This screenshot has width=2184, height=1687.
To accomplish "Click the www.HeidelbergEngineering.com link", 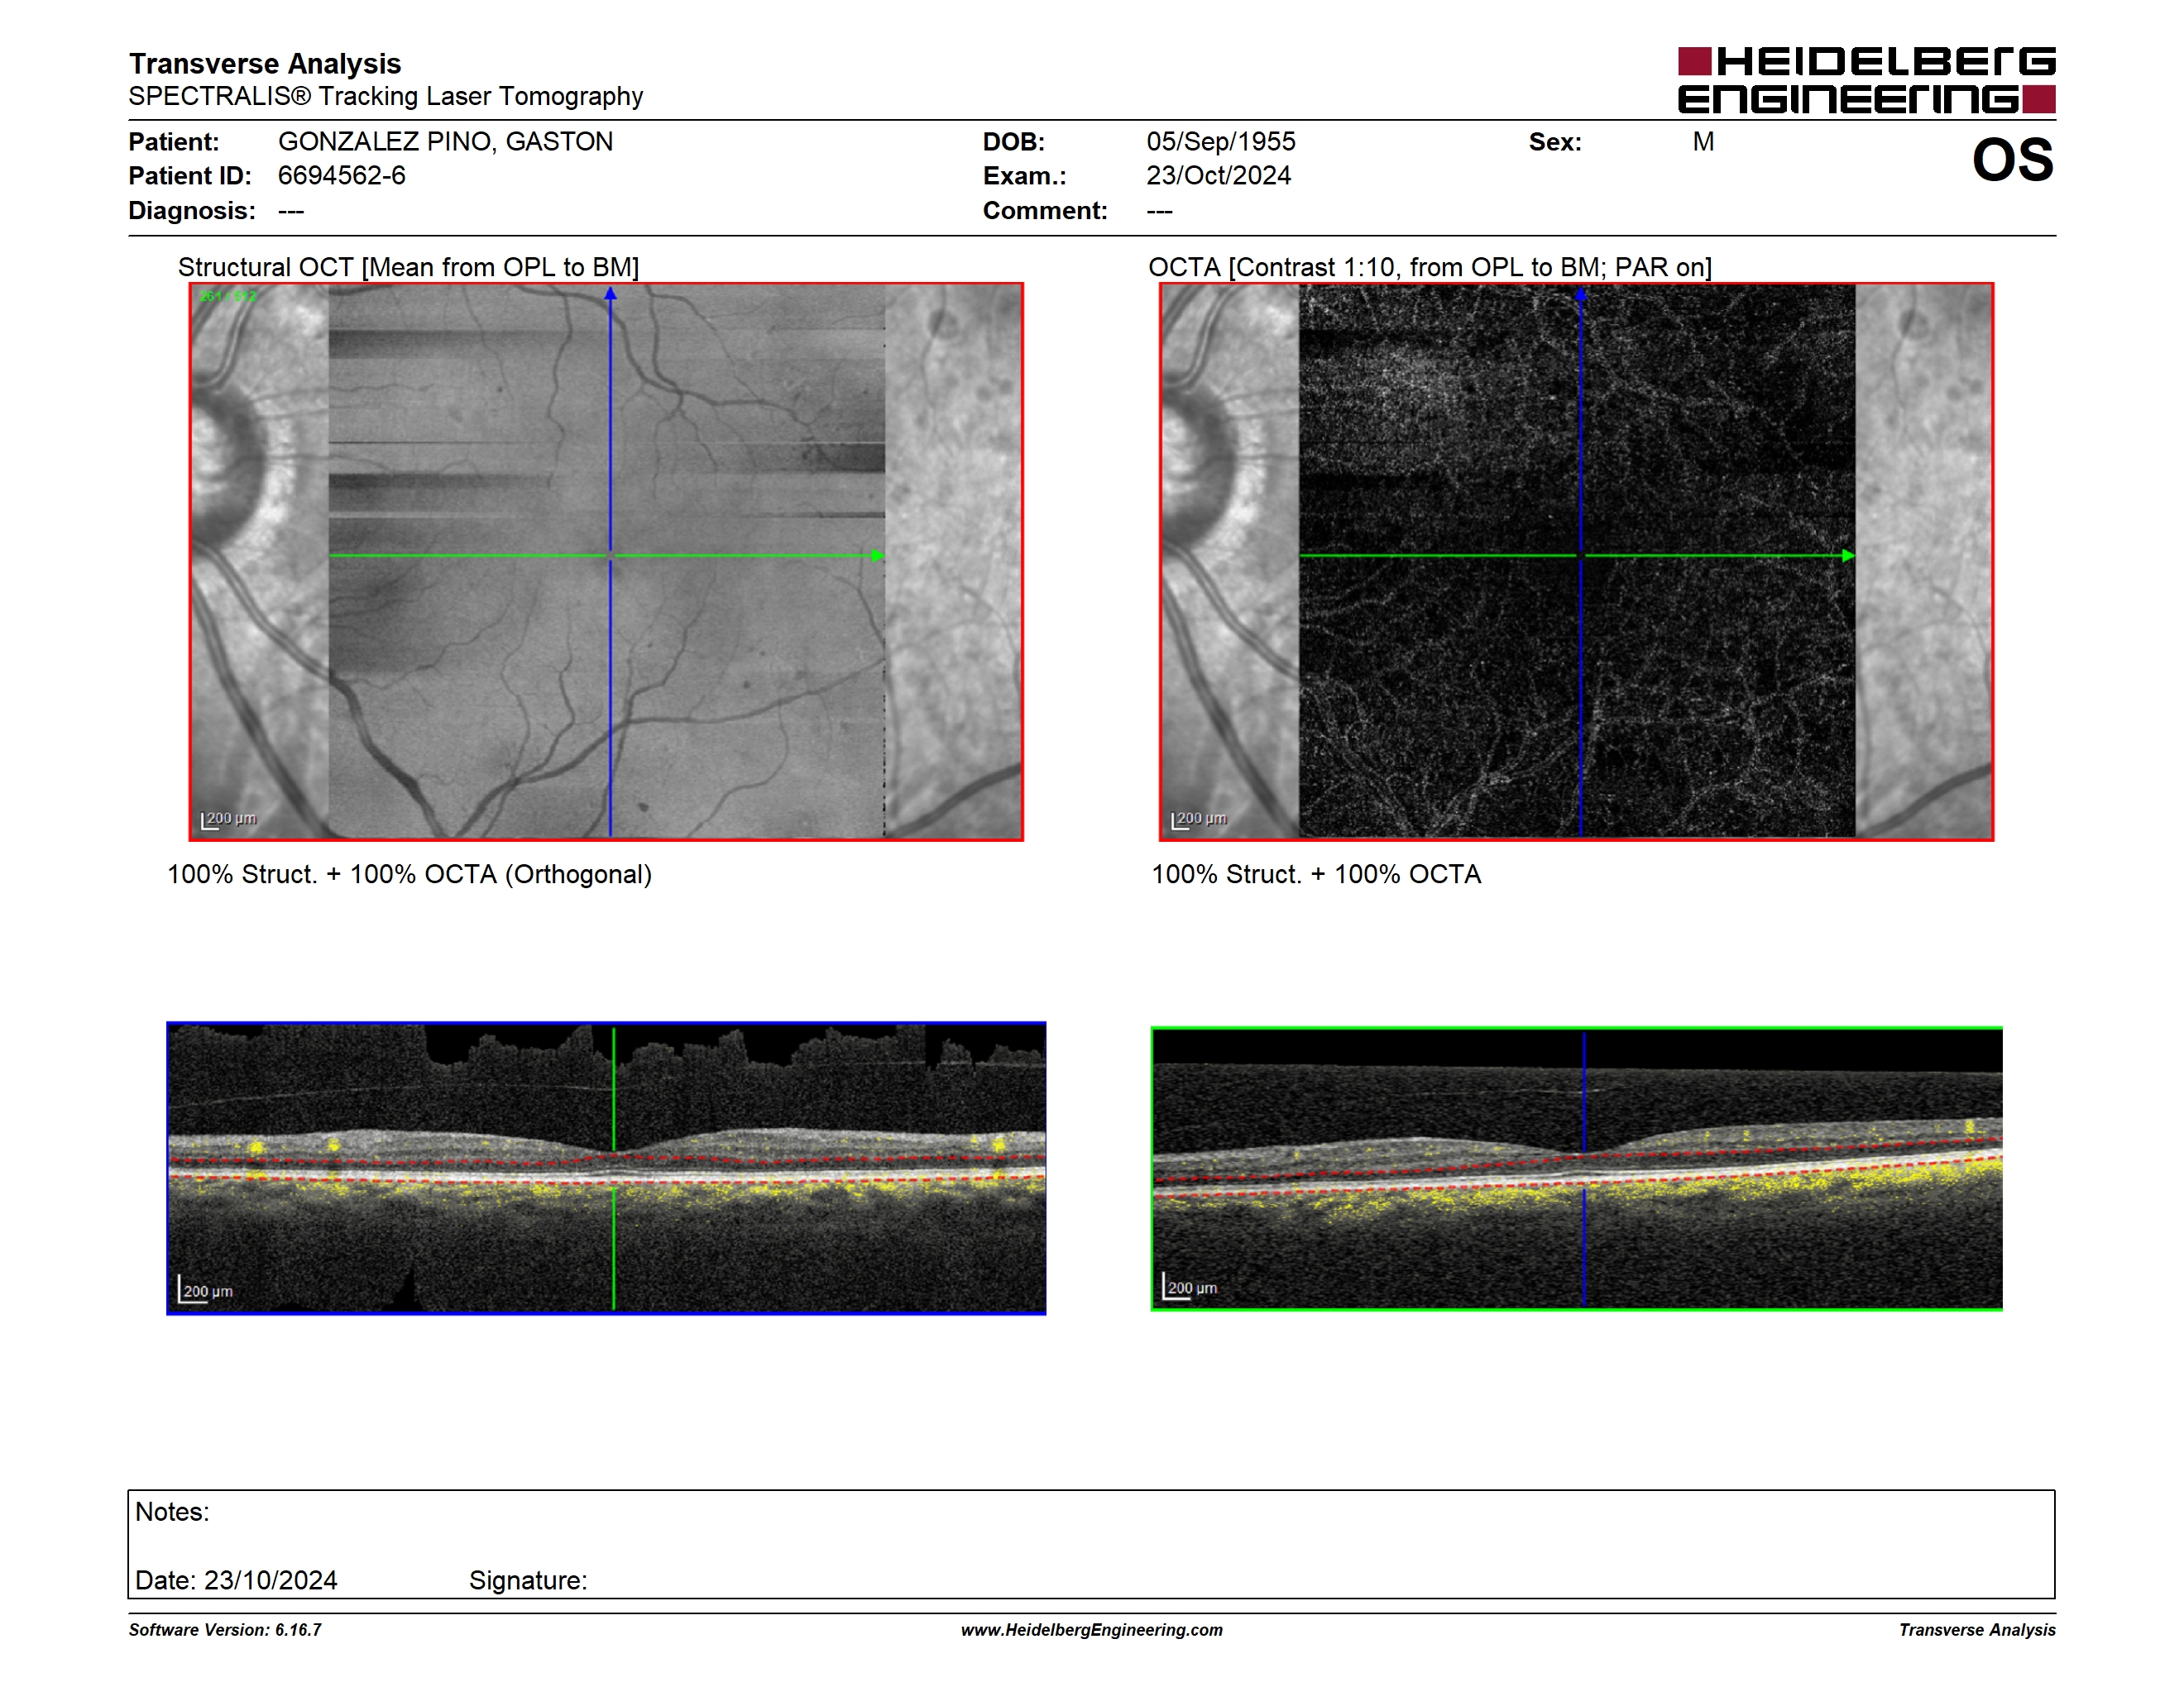I will tap(1091, 1630).
